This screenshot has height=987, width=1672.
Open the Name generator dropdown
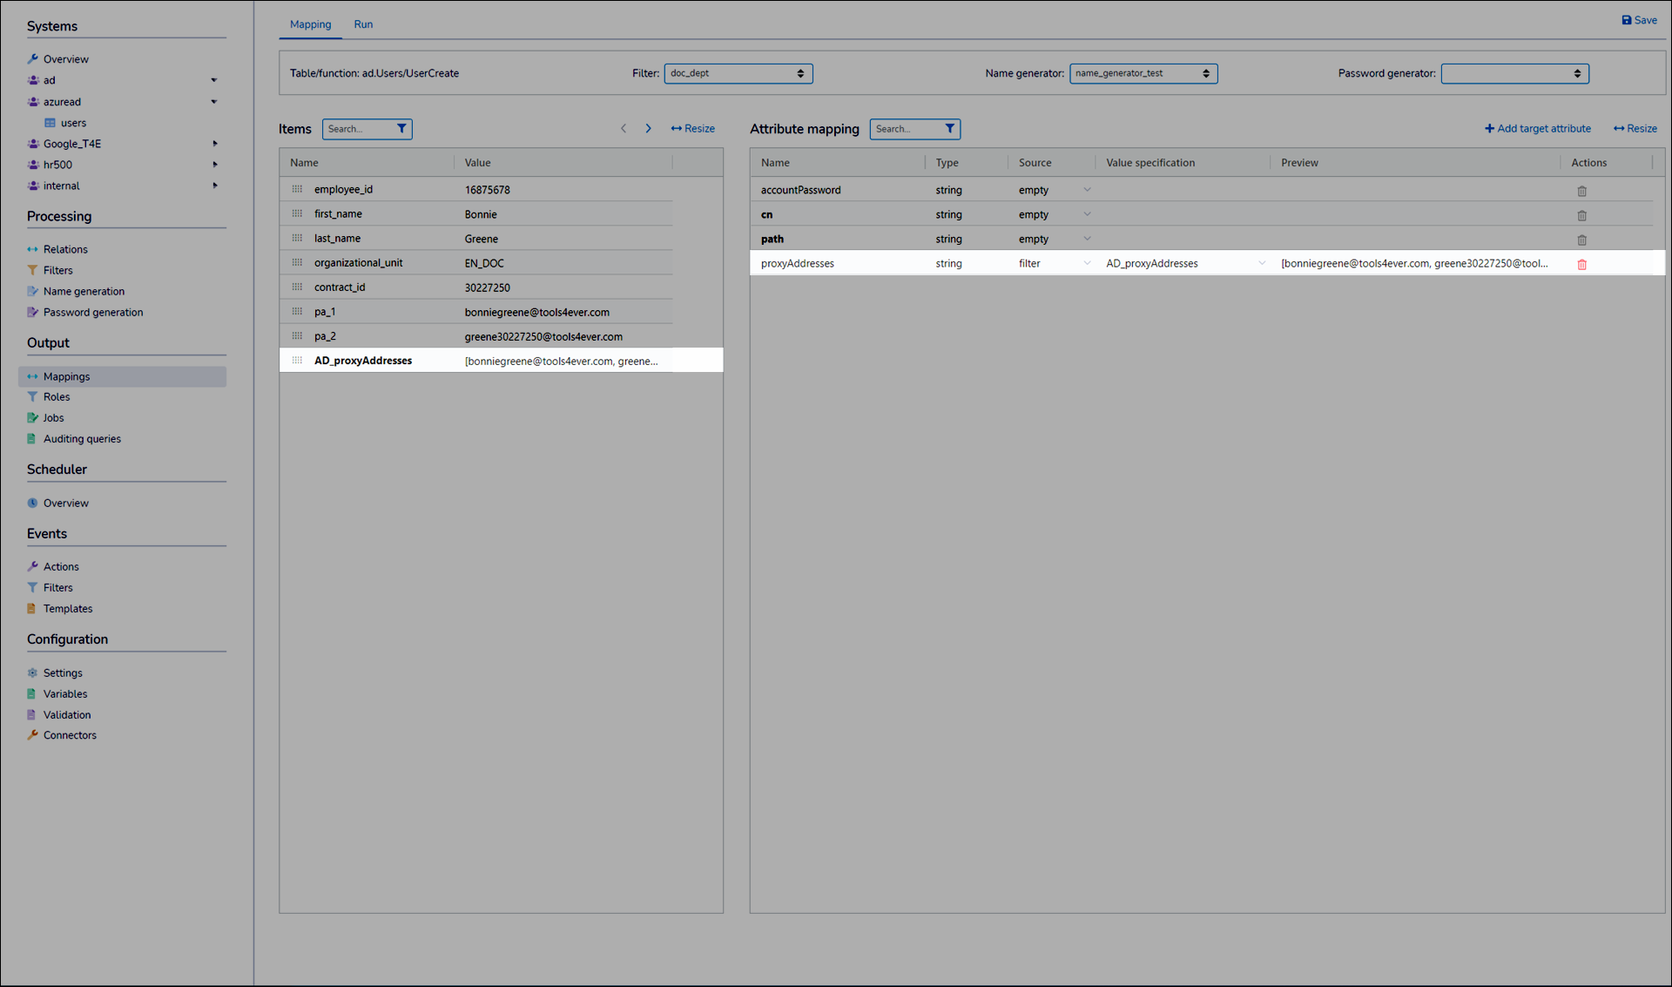[1143, 73]
